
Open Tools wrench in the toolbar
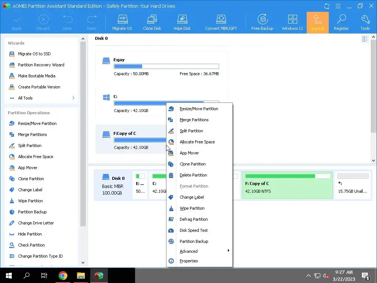(365, 22)
